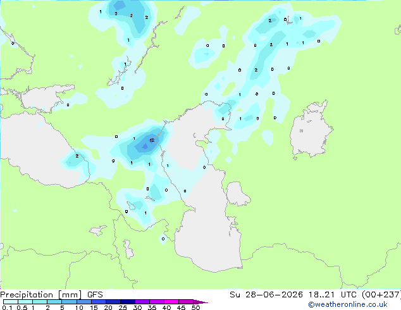Click the 50 legend scale label

click(x=195, y=307)
